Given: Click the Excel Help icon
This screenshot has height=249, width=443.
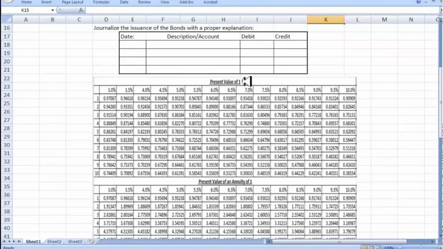Looking at the screenshot, I should click(419, 2).
